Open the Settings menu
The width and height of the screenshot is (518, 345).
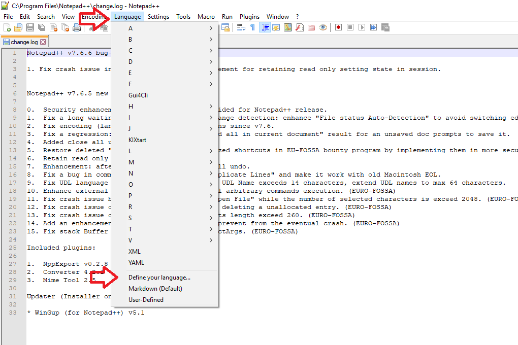pyautogui.click(x=158, y=17)
